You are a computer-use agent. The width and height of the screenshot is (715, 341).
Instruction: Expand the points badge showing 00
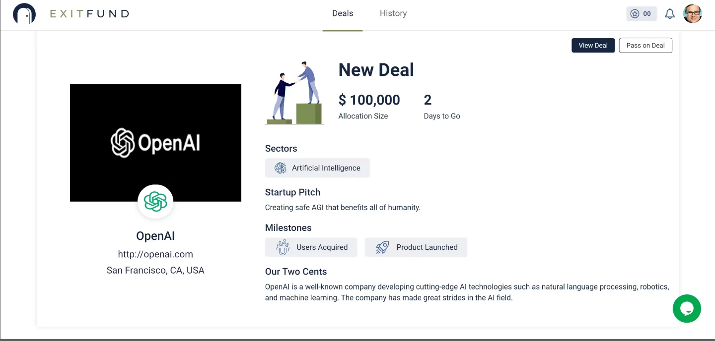(641, 13)
